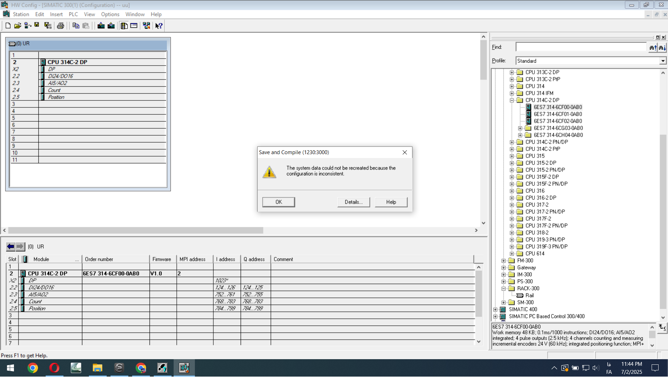
Task: Select AI5/AO2 row in rack view
Action: [x=88, y=83]
